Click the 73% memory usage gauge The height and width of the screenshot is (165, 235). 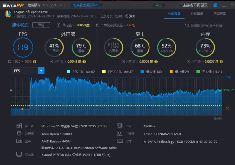205,47
